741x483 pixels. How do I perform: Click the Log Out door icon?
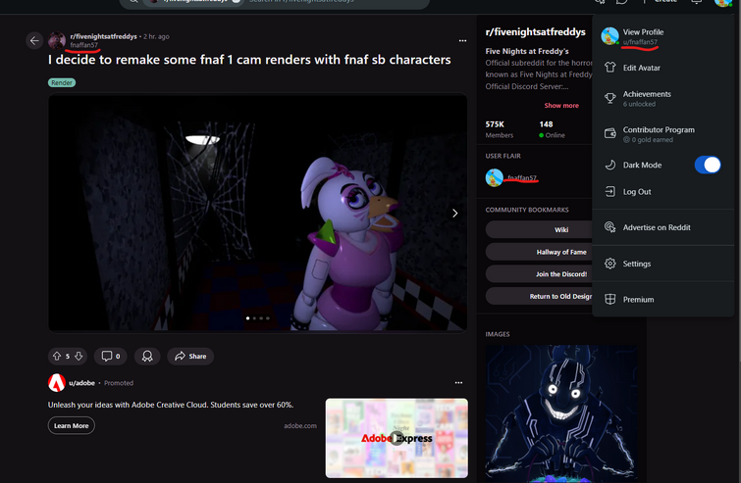610,191
